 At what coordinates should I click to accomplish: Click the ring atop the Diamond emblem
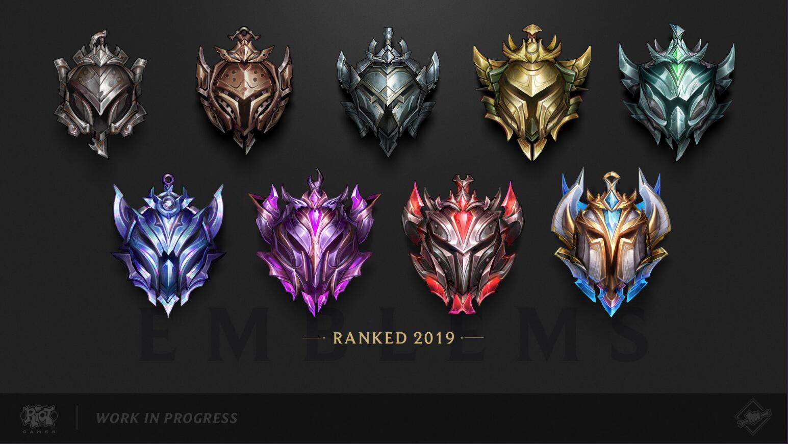click(168, 180)
